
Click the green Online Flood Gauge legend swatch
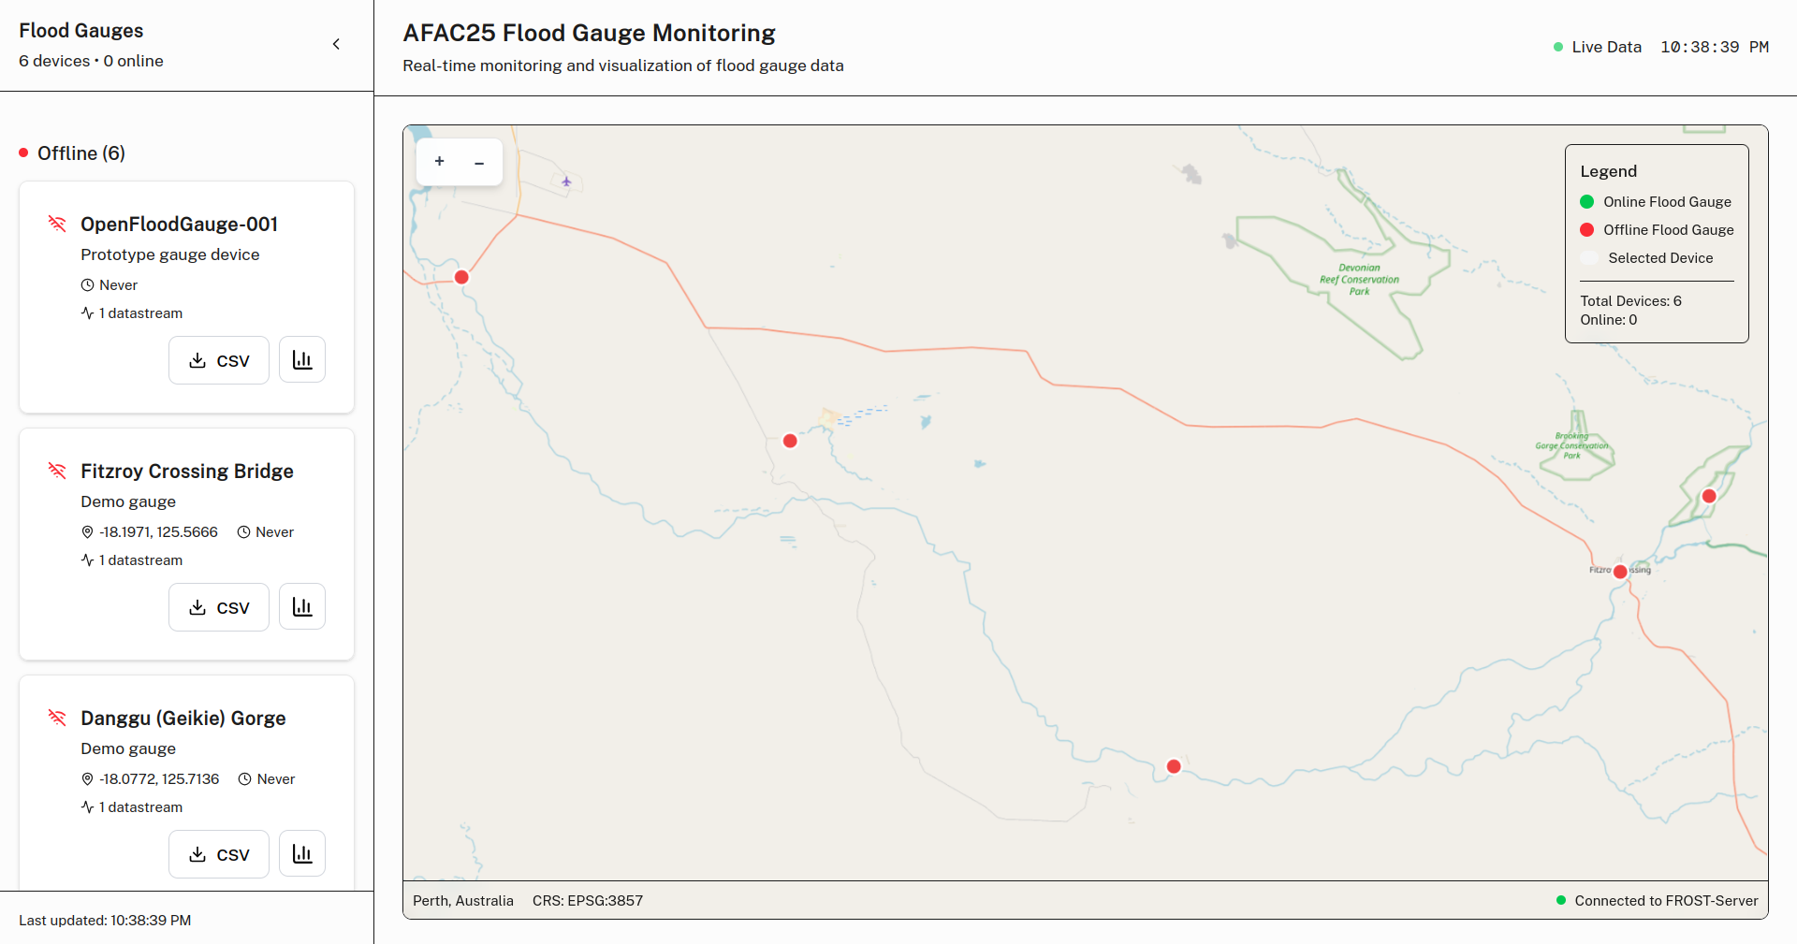pyautogui.click(x=1587, y=202)
